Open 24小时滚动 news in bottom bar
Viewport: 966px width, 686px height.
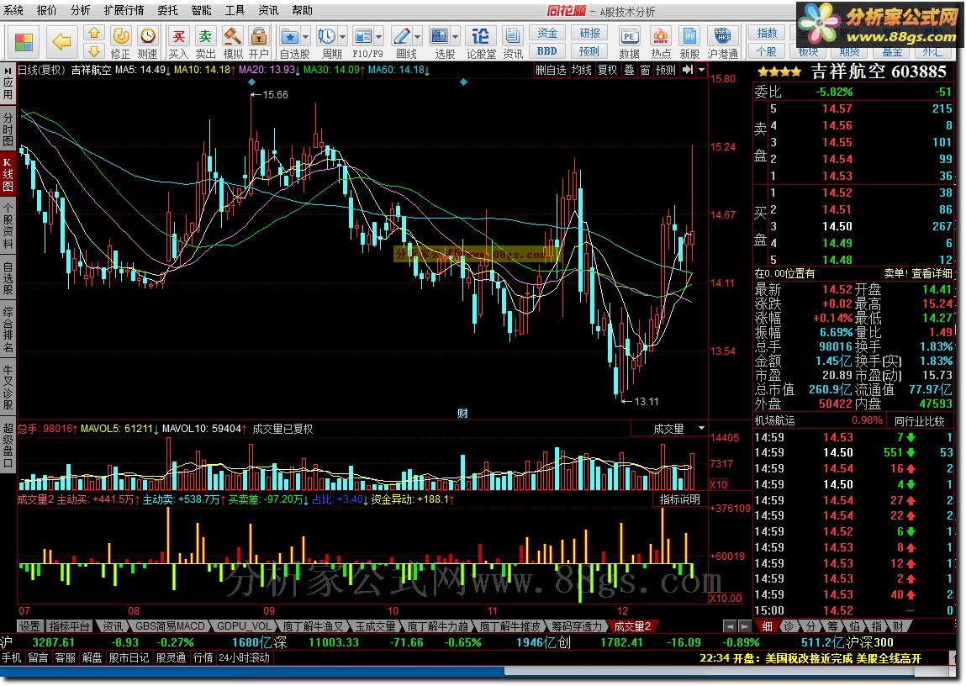244,657
